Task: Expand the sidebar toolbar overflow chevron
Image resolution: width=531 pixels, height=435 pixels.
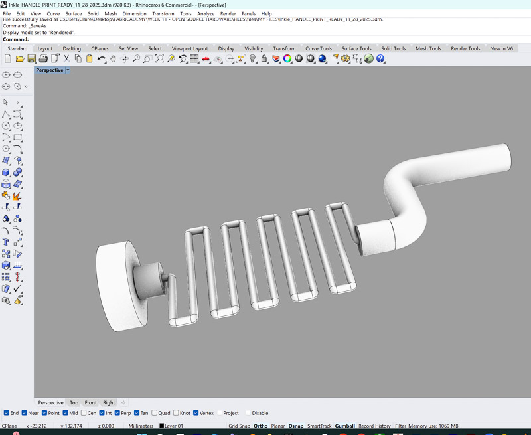Action: click(x=26, y=86)
